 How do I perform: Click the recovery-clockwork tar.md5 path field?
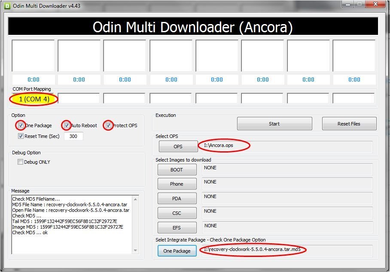click(x=287, y=251)
